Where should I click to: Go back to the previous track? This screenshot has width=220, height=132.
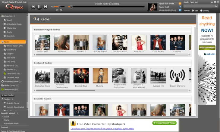click(33, 7)
